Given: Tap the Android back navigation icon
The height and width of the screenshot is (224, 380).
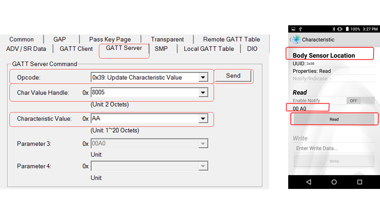Looking at the screenshot, I should click(308, 182).
